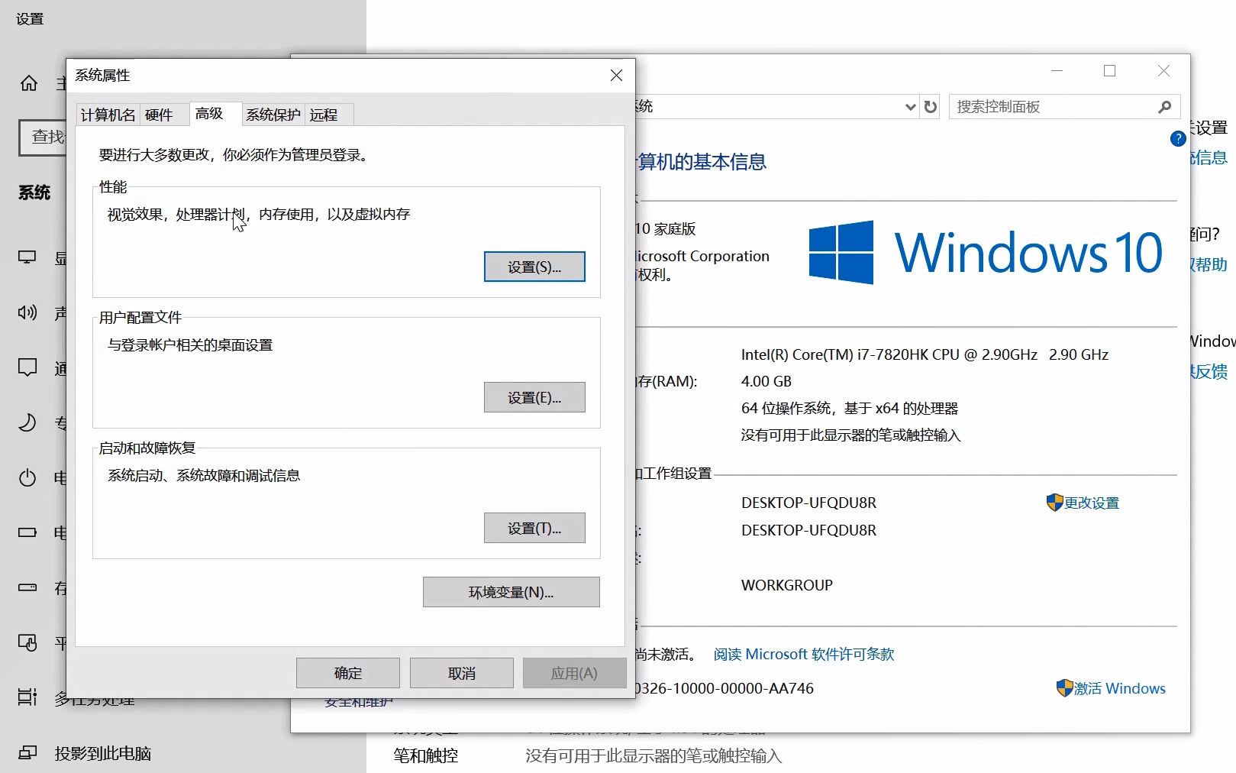Screen dimensions: 1236x773
Task: Click the 应用(A) button
Action: click(x=575, y=673)
